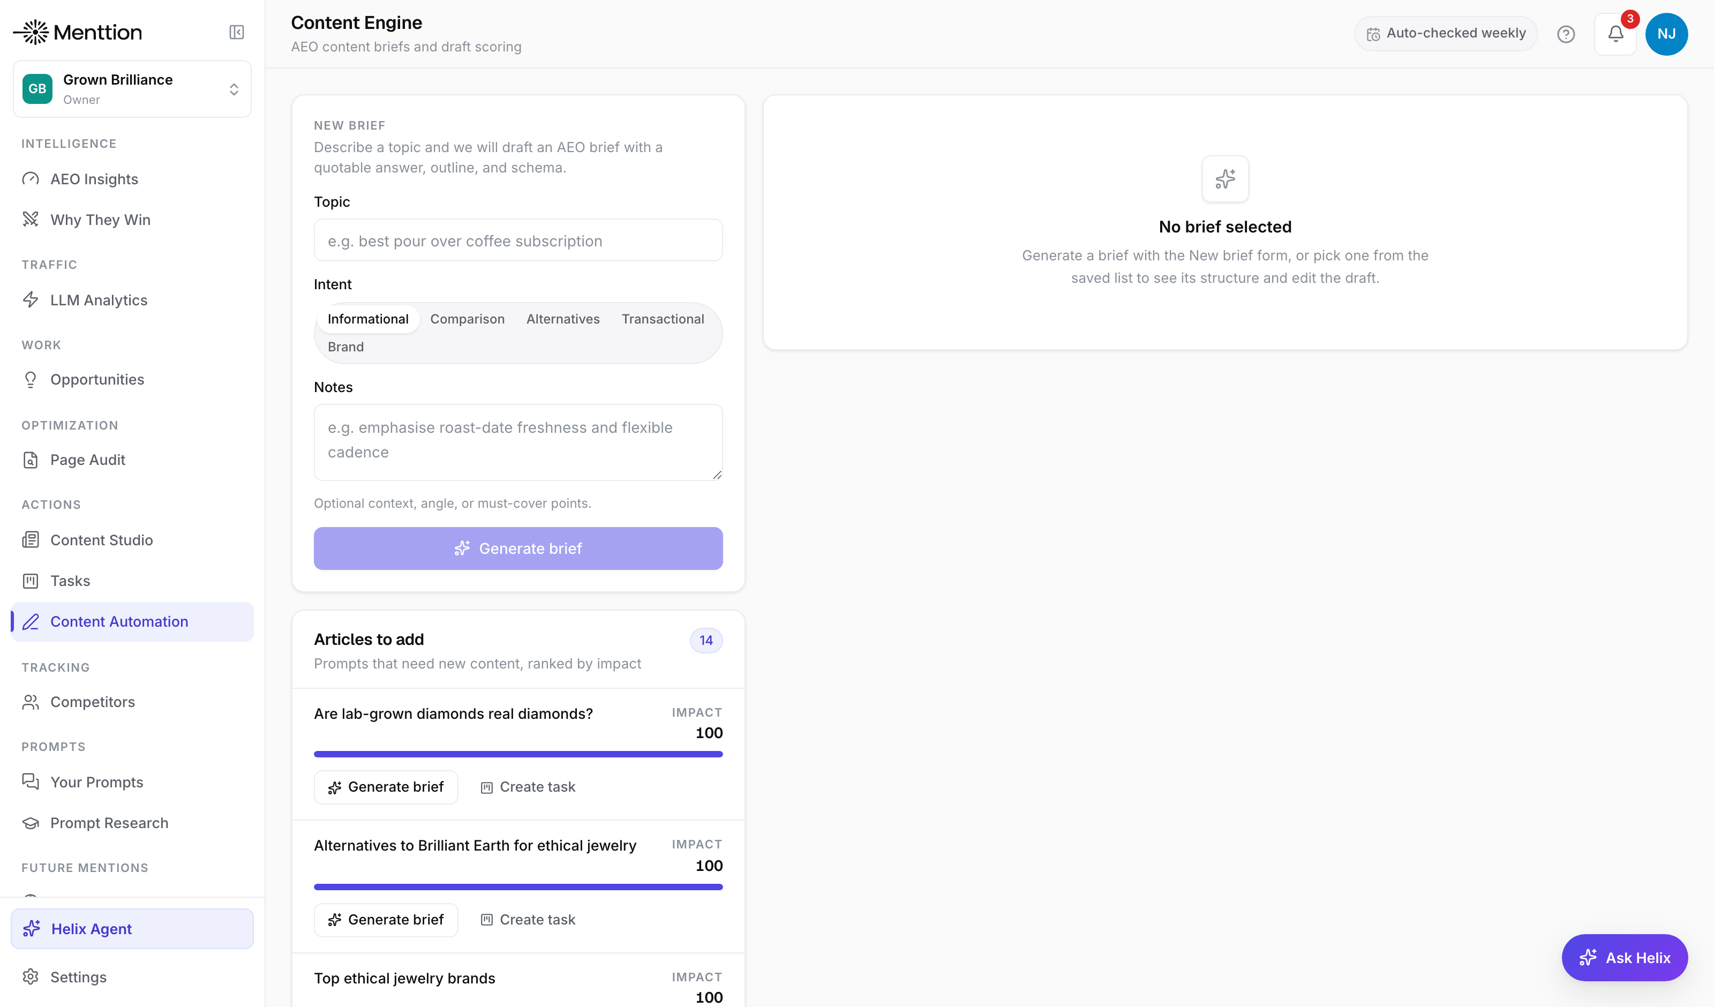Select the Transactional intent
The width and height of the screenshot is (1714, 1007).
tap(663, 319)
